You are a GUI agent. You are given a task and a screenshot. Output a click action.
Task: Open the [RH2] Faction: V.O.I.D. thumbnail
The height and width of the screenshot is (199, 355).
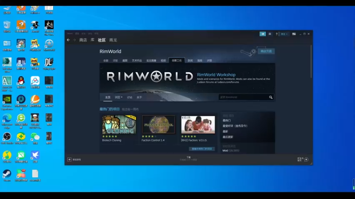click(198, 125)
